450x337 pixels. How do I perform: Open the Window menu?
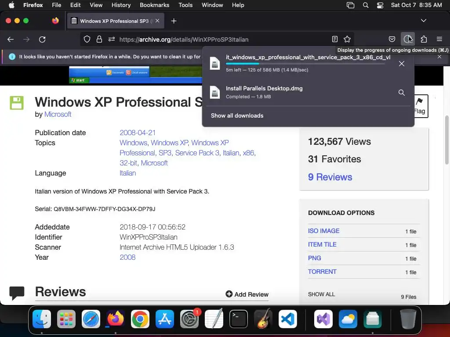[x=212, y=5]
